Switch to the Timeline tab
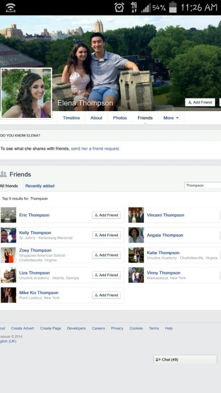221x393 pixels. coord(71,118)
